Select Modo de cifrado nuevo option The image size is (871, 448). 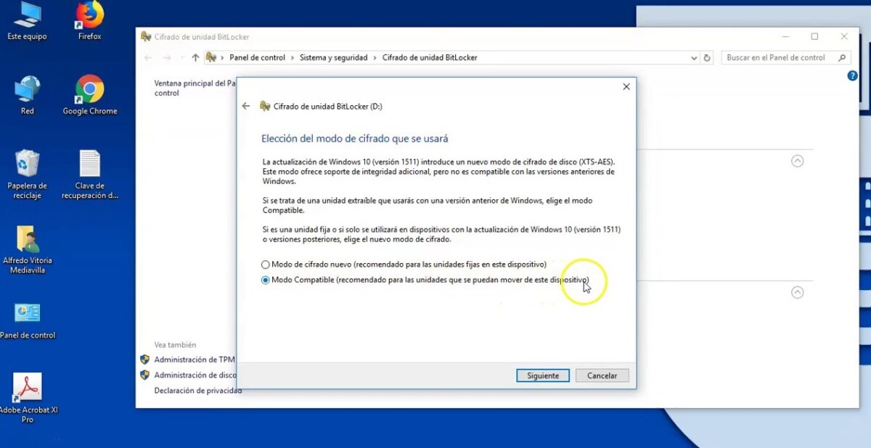click(265, 265)
